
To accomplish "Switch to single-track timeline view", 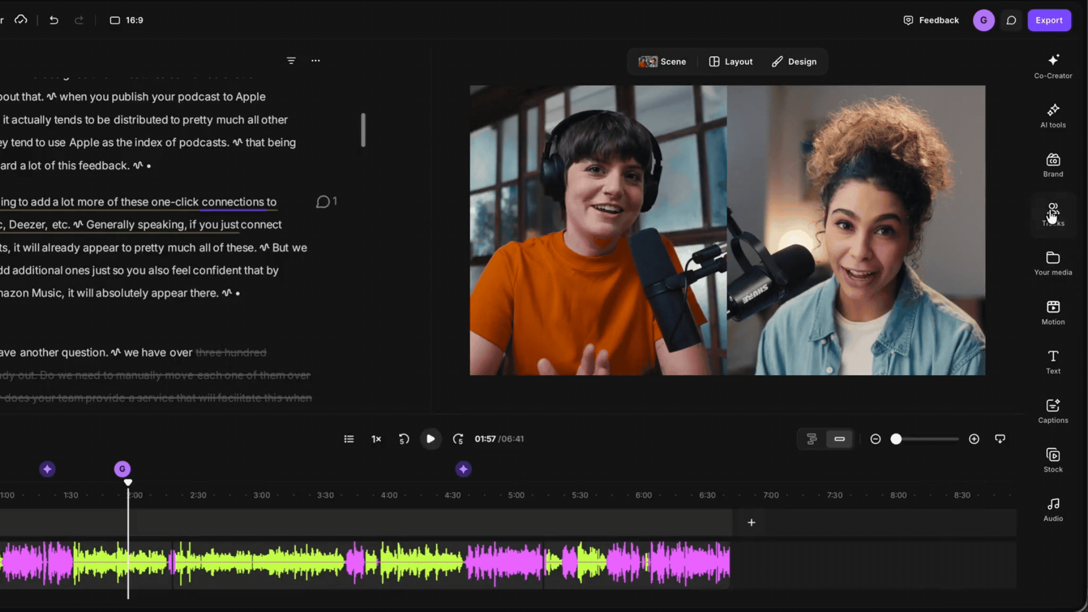I will 839,439.
